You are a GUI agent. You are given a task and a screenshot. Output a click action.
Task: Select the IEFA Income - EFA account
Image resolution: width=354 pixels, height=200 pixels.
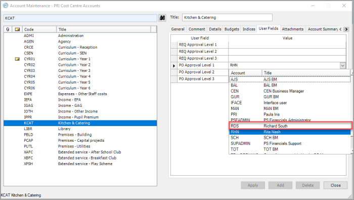(x=80, y=100)
